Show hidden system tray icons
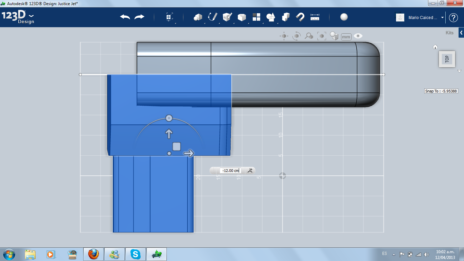 394,254
